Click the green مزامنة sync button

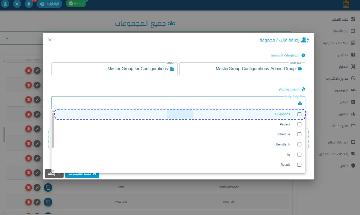point(76,3)
